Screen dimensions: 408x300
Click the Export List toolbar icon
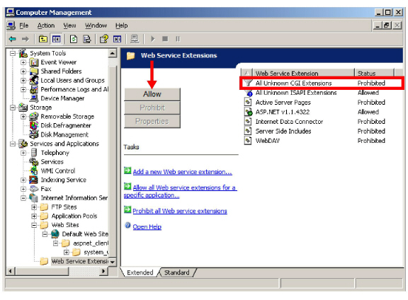point(86,39)
